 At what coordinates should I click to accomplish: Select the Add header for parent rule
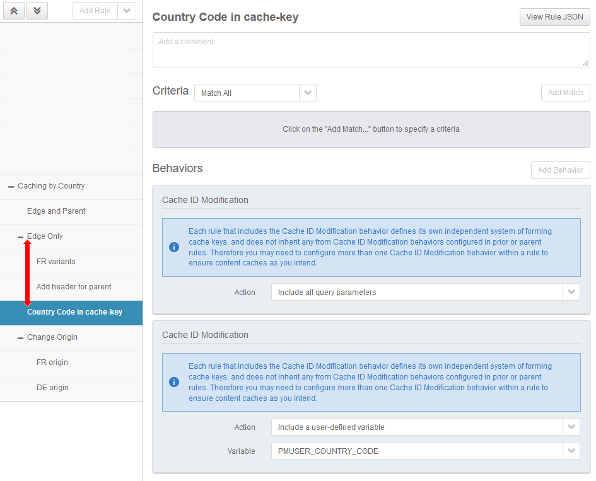tap(74, 287)
